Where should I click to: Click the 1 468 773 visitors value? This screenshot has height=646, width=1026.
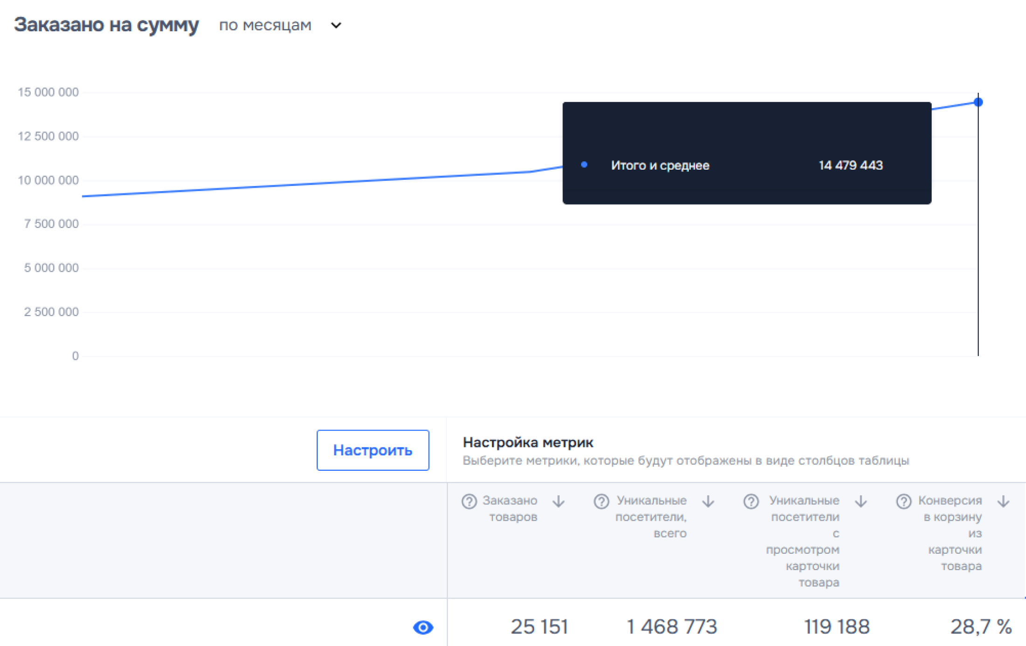[671, 627]
